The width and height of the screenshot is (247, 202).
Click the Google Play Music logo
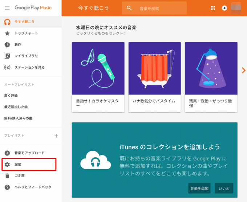click(x=33, y=8)
